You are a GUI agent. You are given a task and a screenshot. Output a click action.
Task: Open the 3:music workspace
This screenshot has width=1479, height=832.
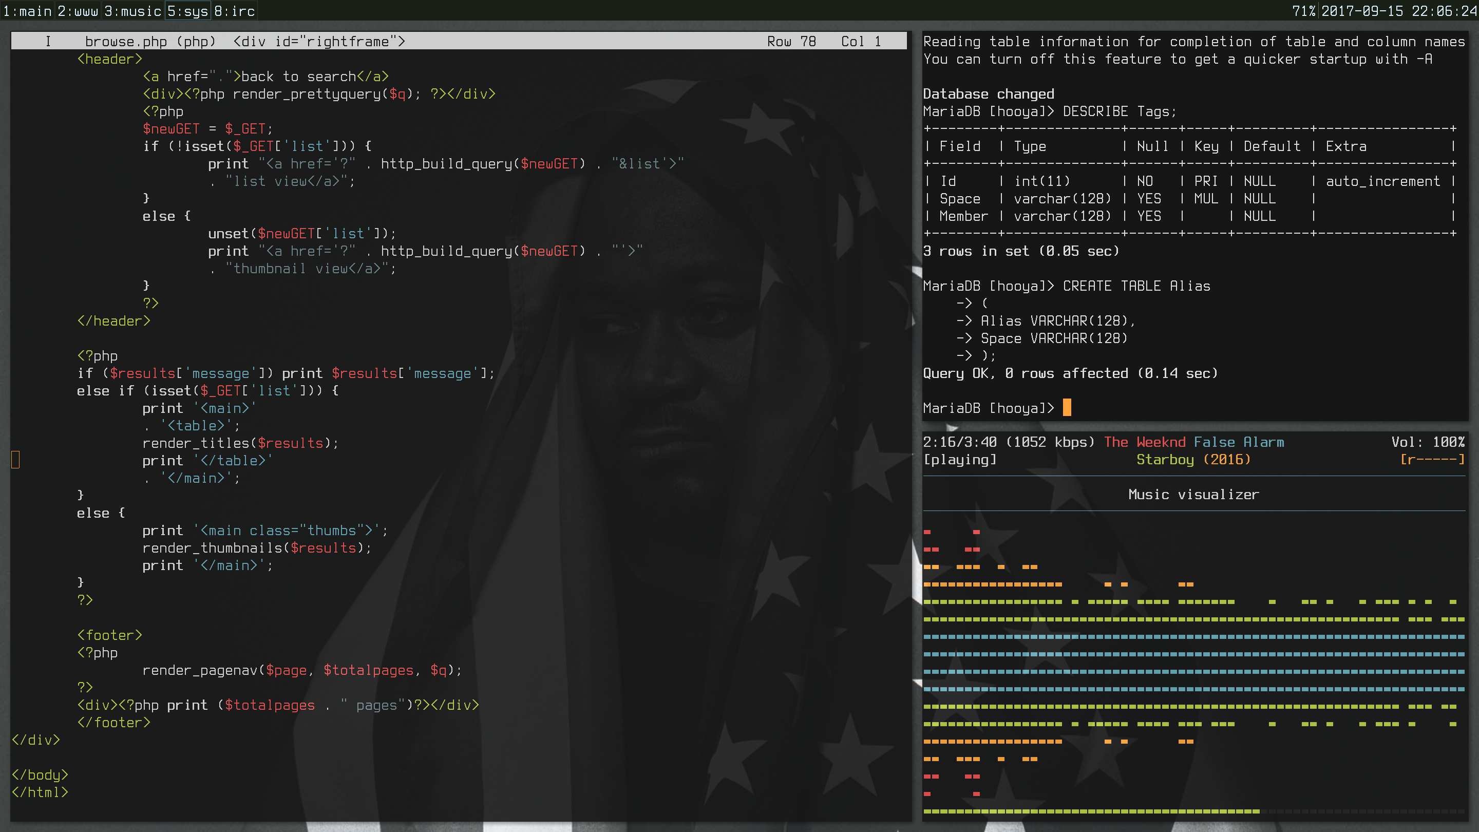(x=132, y=11)
